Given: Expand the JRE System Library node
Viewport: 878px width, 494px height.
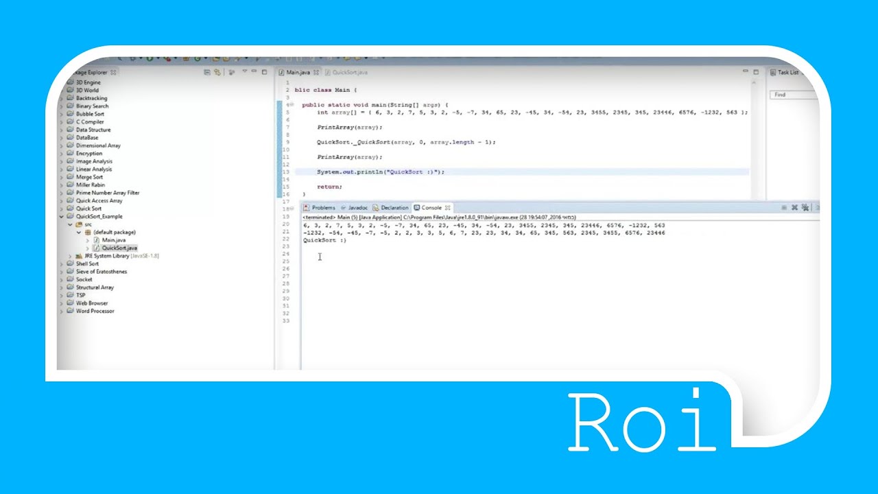Looking at the screenshot, I should tap(70, 256).
